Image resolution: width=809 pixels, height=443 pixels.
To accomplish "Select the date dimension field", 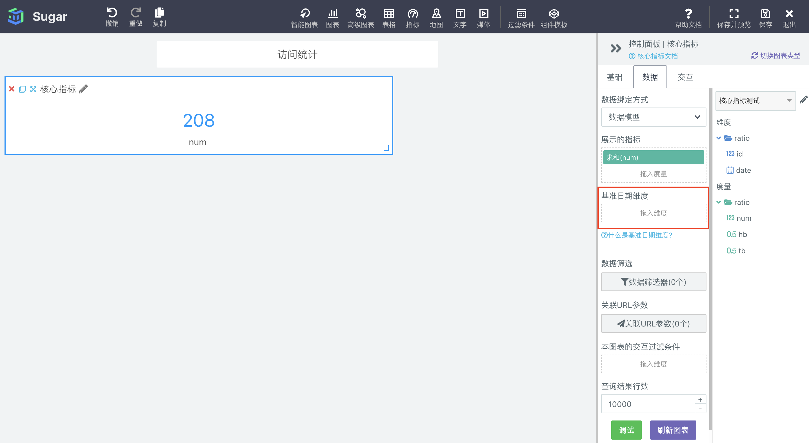I will (739, 170).
